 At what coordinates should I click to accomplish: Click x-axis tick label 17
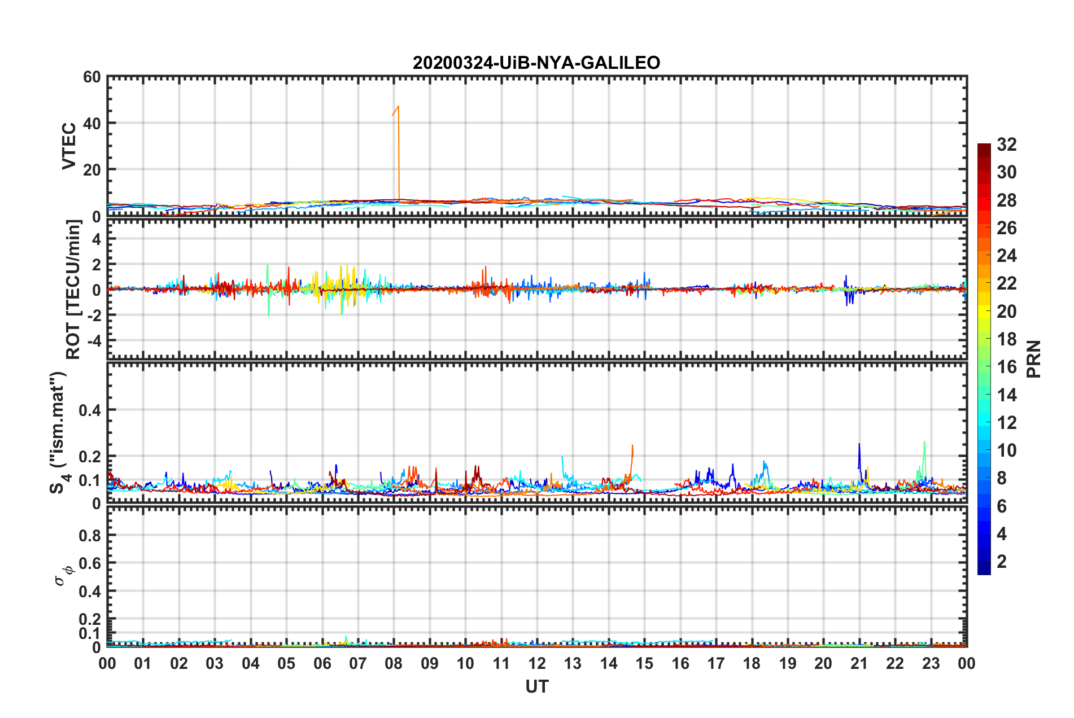pyautogui.click(x=716, y=663)
